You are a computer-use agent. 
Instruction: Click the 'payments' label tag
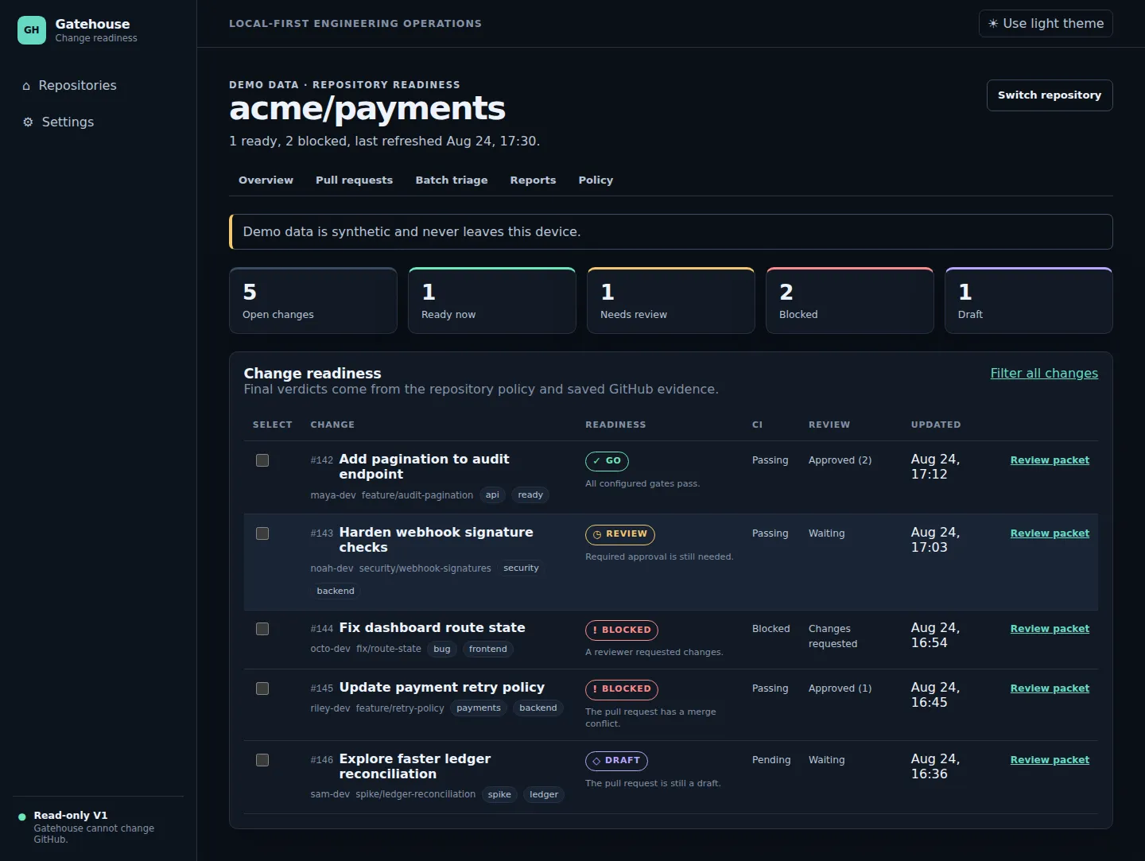pyautogui.click(x=479, y=708)
